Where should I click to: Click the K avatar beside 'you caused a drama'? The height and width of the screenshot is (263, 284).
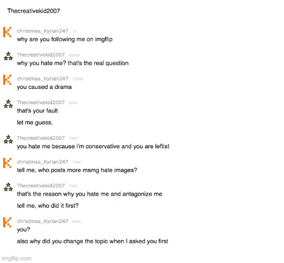7,80
